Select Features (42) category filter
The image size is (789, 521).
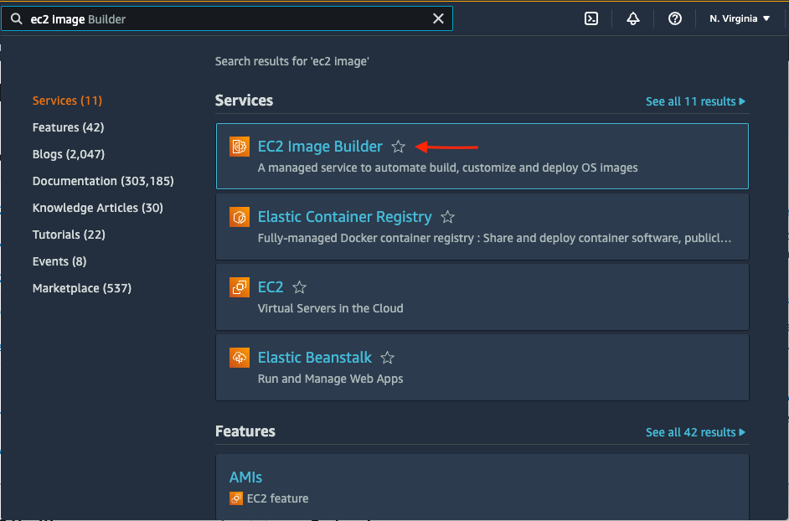point(68,127)
